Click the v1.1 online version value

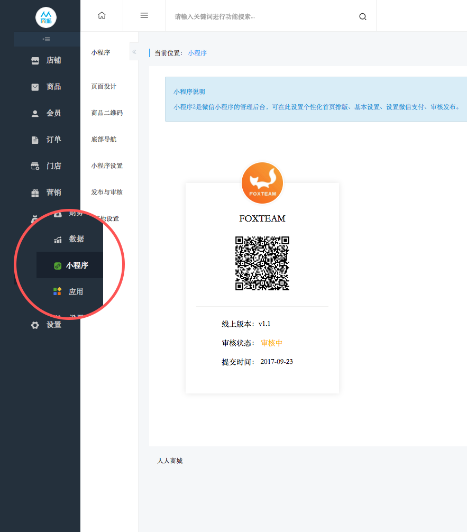pyautogui.click(x=264, y=324)
